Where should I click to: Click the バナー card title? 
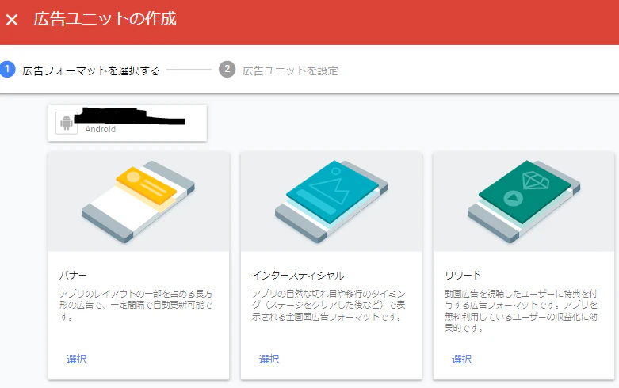click(73, 275)
